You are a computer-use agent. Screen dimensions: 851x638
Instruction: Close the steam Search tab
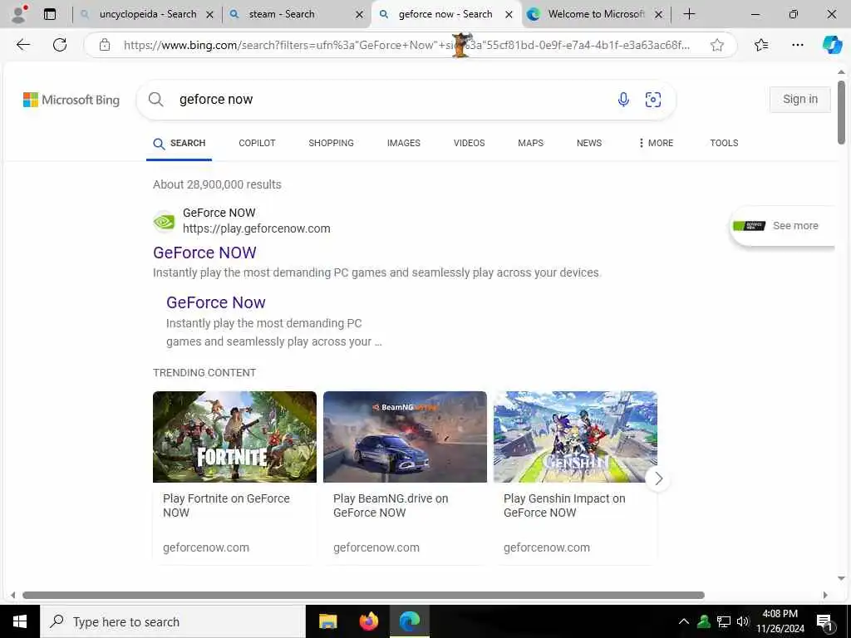359,15
